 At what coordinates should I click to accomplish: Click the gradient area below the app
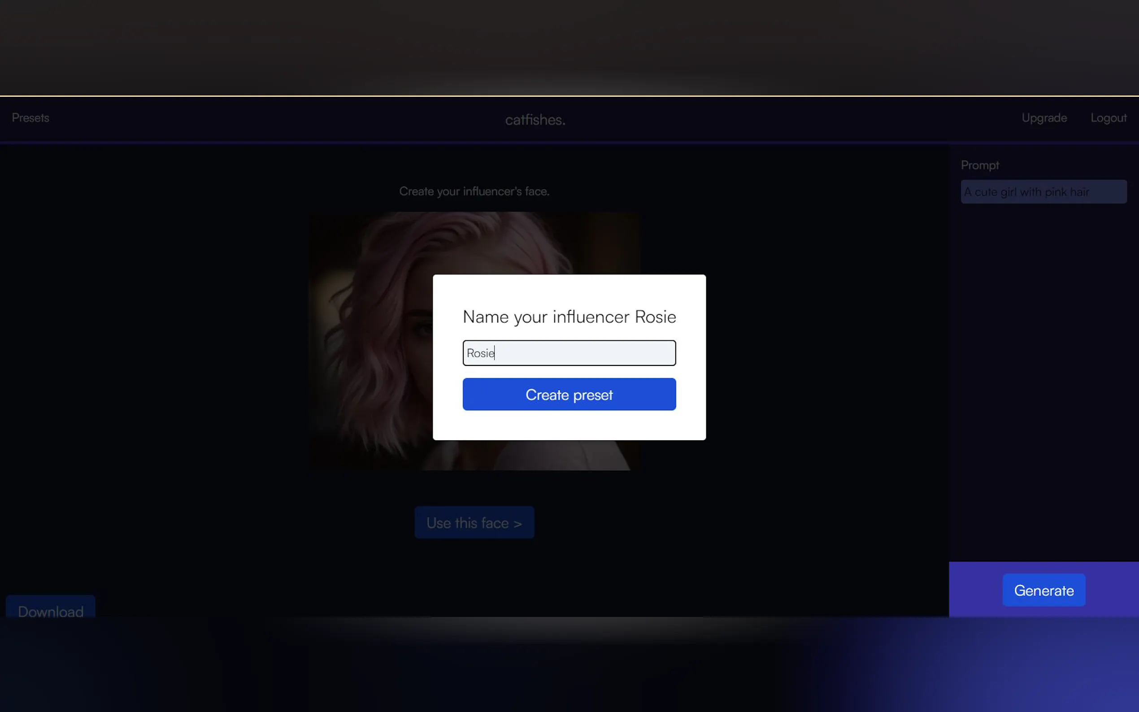click(x=569, y=669)
